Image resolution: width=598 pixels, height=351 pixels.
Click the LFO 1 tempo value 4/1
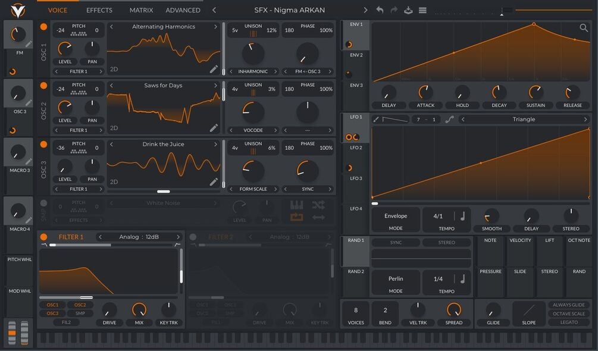438,216
